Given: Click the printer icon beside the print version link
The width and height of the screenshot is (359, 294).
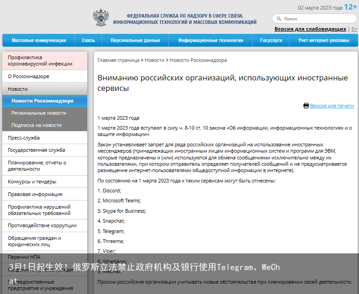Looking at the screenshot, I should [x=306, y=106].
